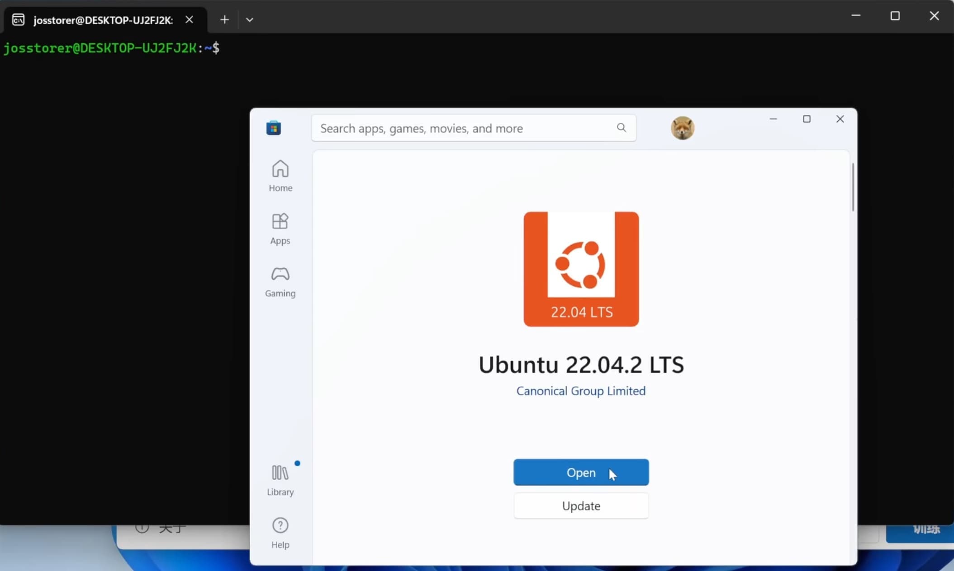Open the terminal new tab dropdown chevron

pos(250,19)
